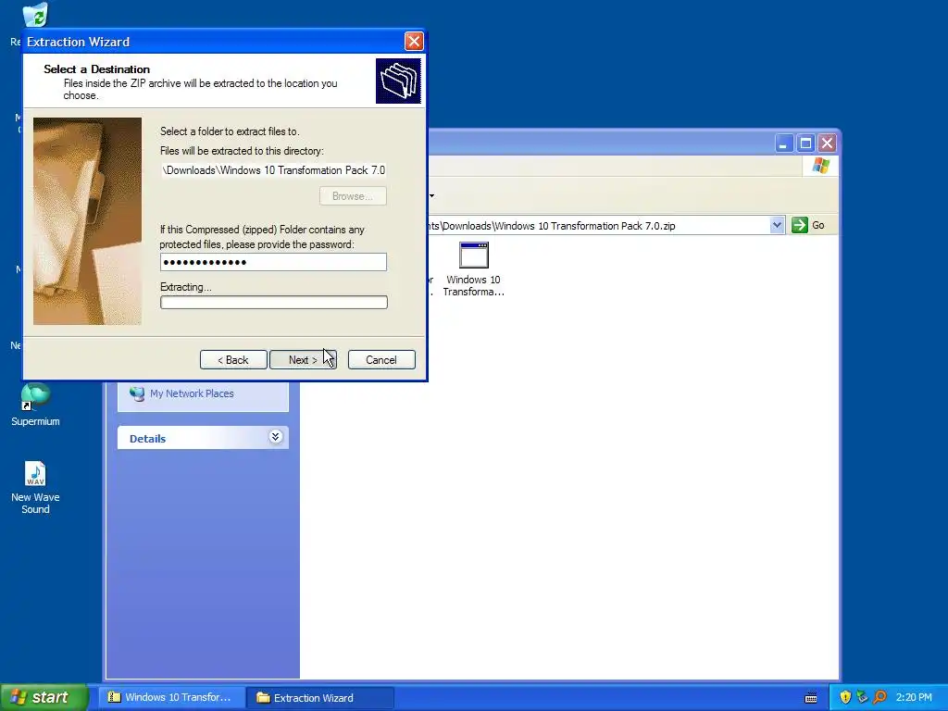Switch to Extraction Wizard taskbar button
Screen dimensions: 948x711
coord(320,698)
